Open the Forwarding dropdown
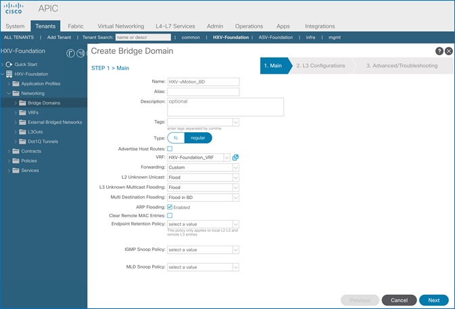The height and width of the screenshot is (309, 455). pos(236,167)
